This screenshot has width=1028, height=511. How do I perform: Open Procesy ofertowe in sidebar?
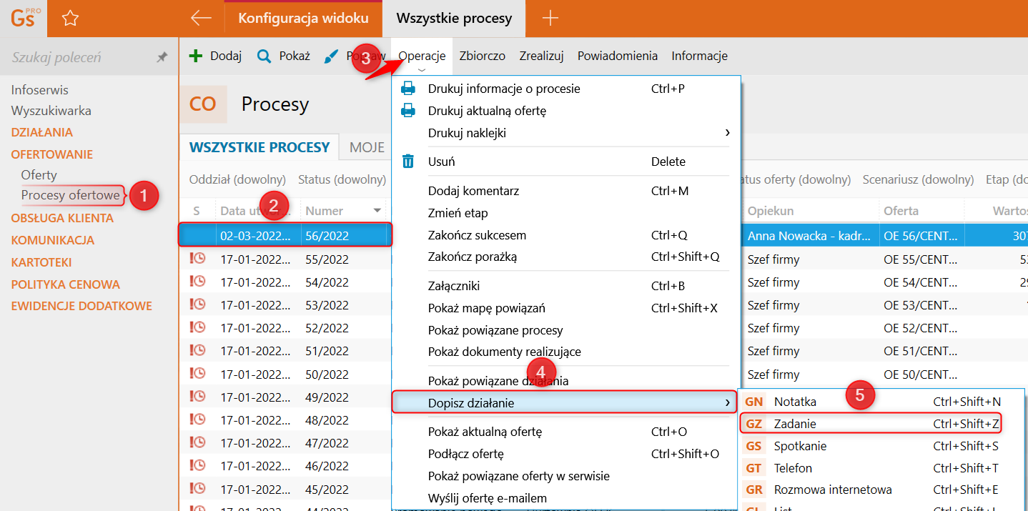coord(70,195)
